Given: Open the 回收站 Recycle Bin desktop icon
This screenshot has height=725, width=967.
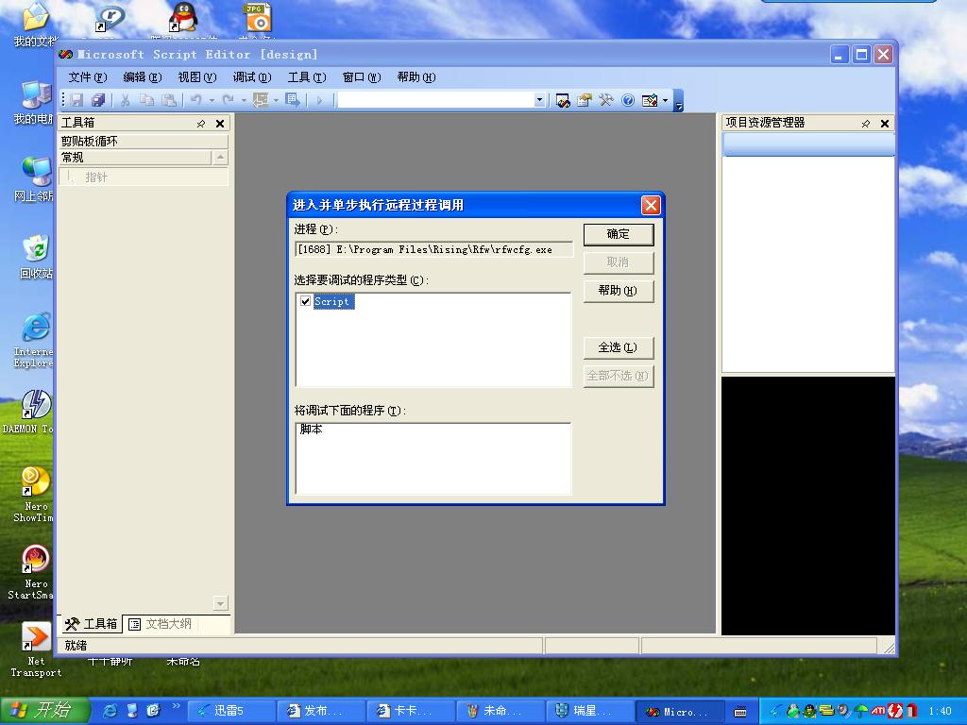Looking at the screenshot, I should 36,257.
